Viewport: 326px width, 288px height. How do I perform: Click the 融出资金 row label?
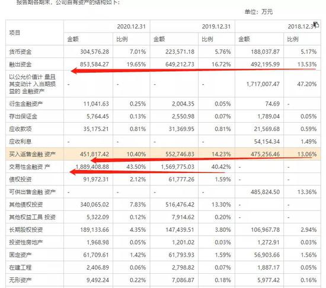pyautogui.click(x=20, y=65)
